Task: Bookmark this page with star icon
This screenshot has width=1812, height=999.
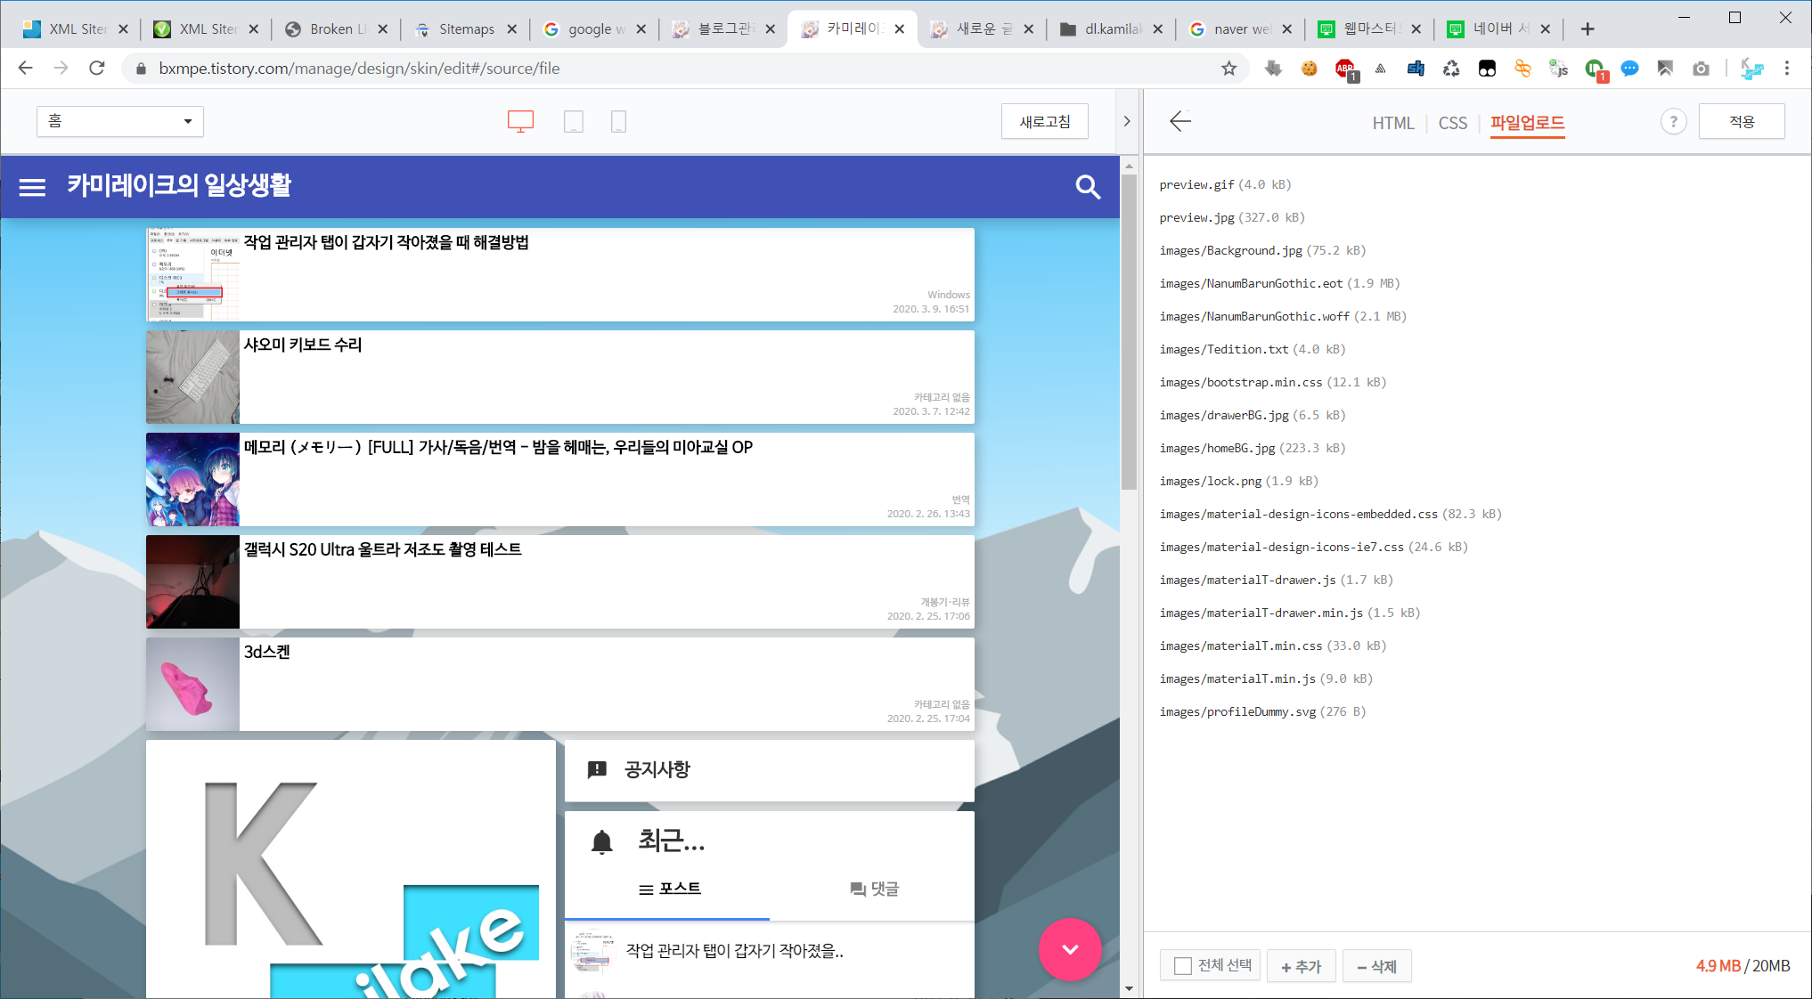Action: tap(1229, 69)
